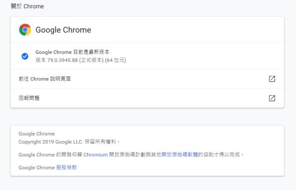This screenshot has height=190, width=296.
Task: Click the large Google Chrome title text
Action: pos(63,30)
